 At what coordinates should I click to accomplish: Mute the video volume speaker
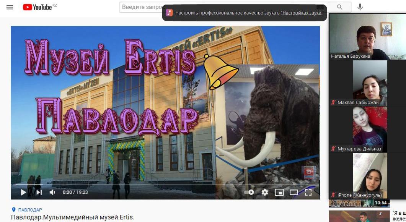click(52, 192)
